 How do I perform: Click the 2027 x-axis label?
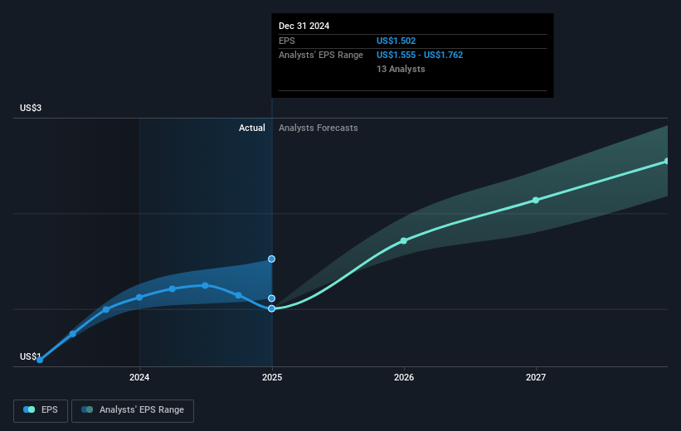pos(536,377)
